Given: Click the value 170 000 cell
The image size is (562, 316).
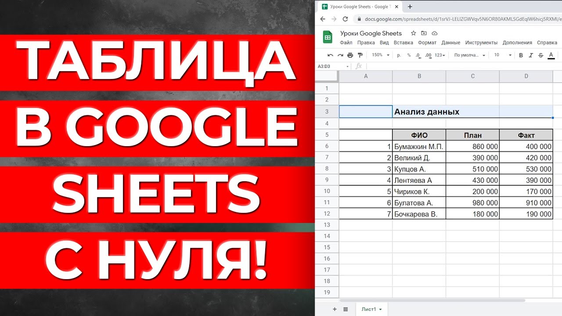Looking at the screenshot, I should (526, 191).
